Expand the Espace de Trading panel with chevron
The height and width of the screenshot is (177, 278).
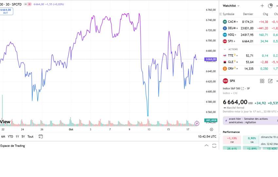coord(206,146)
